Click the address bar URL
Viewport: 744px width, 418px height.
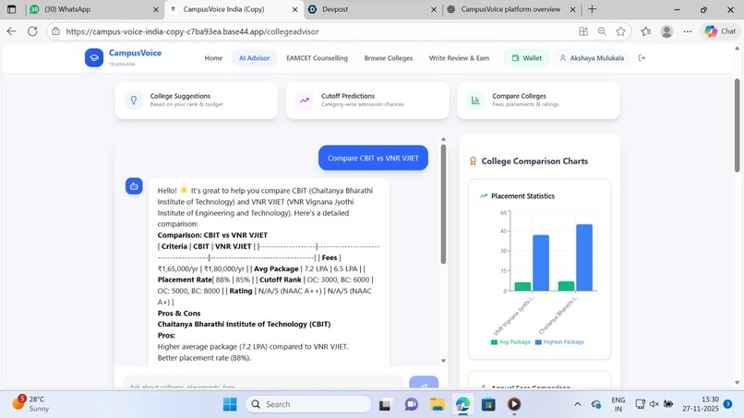192,31
